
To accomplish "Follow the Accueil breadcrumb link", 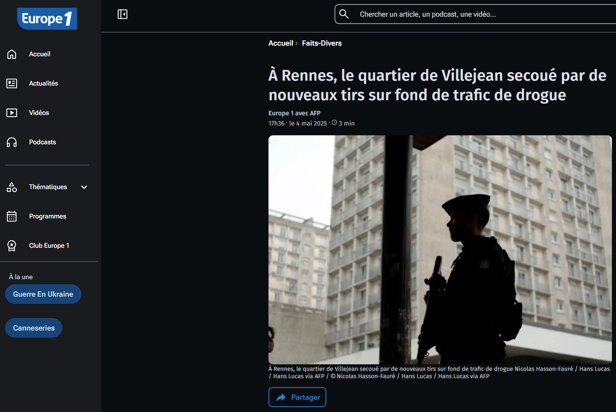I will tap(281, 43).
